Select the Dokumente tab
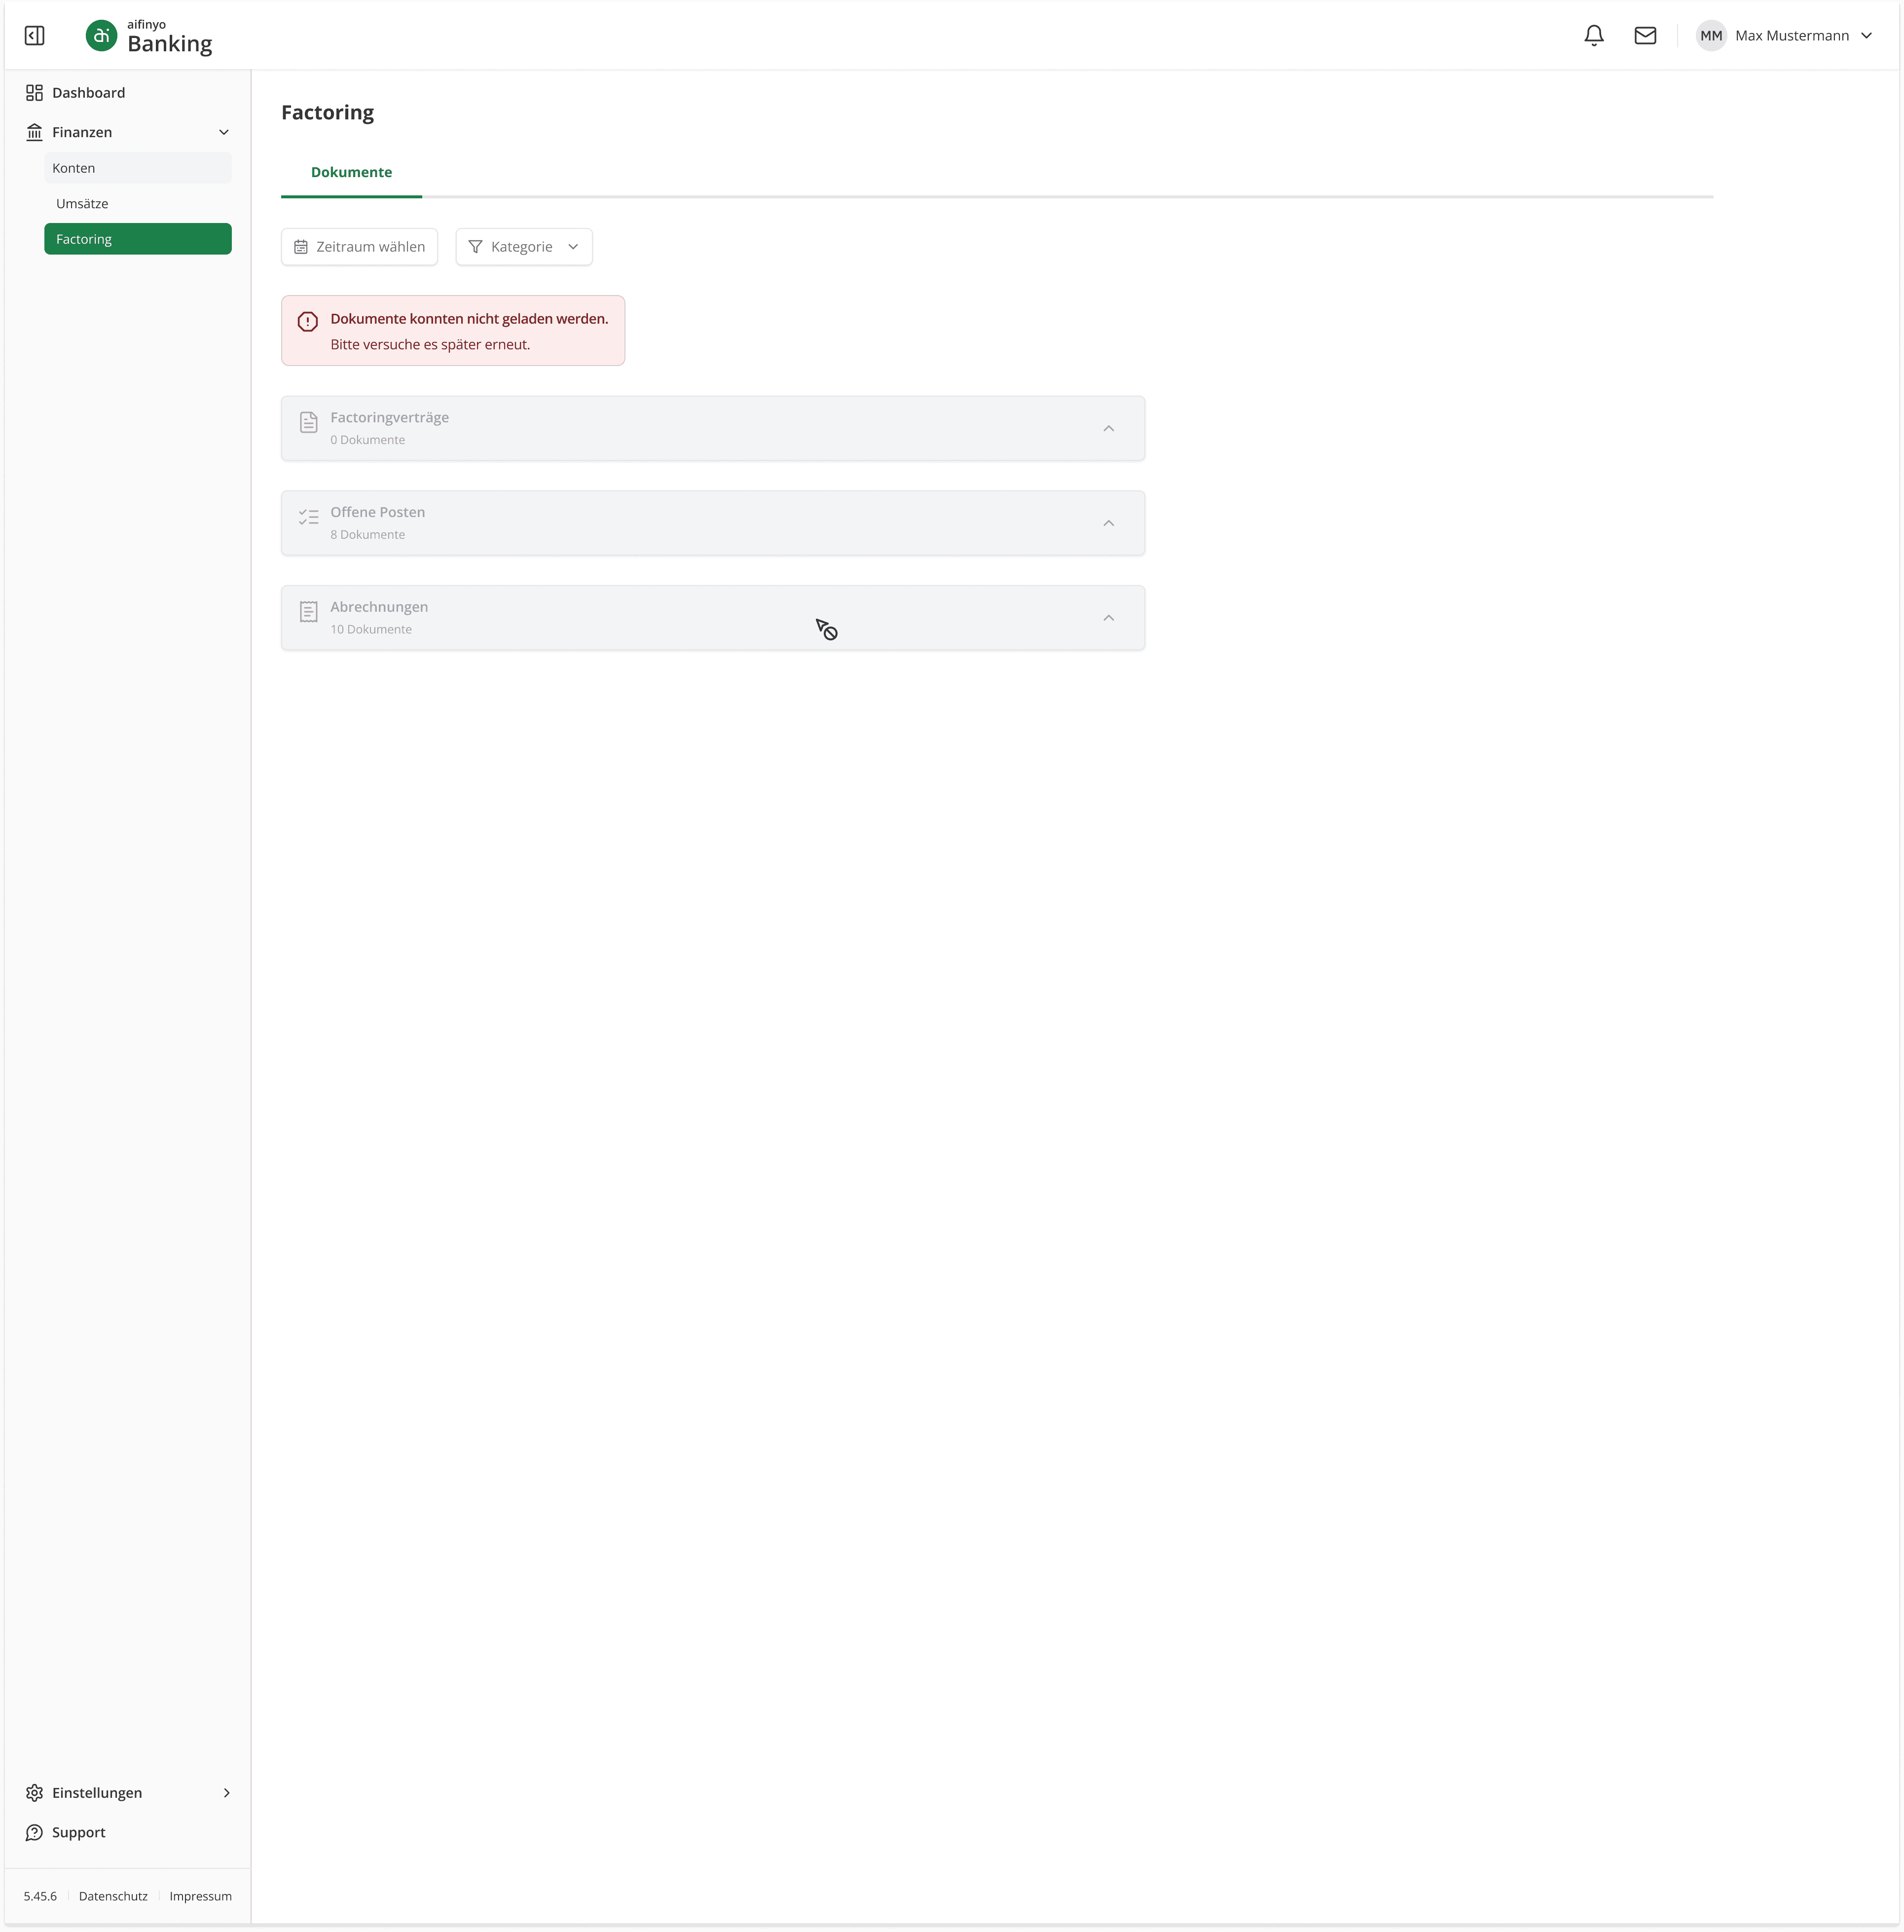1904x1932 pixels. tap(351, 172)
